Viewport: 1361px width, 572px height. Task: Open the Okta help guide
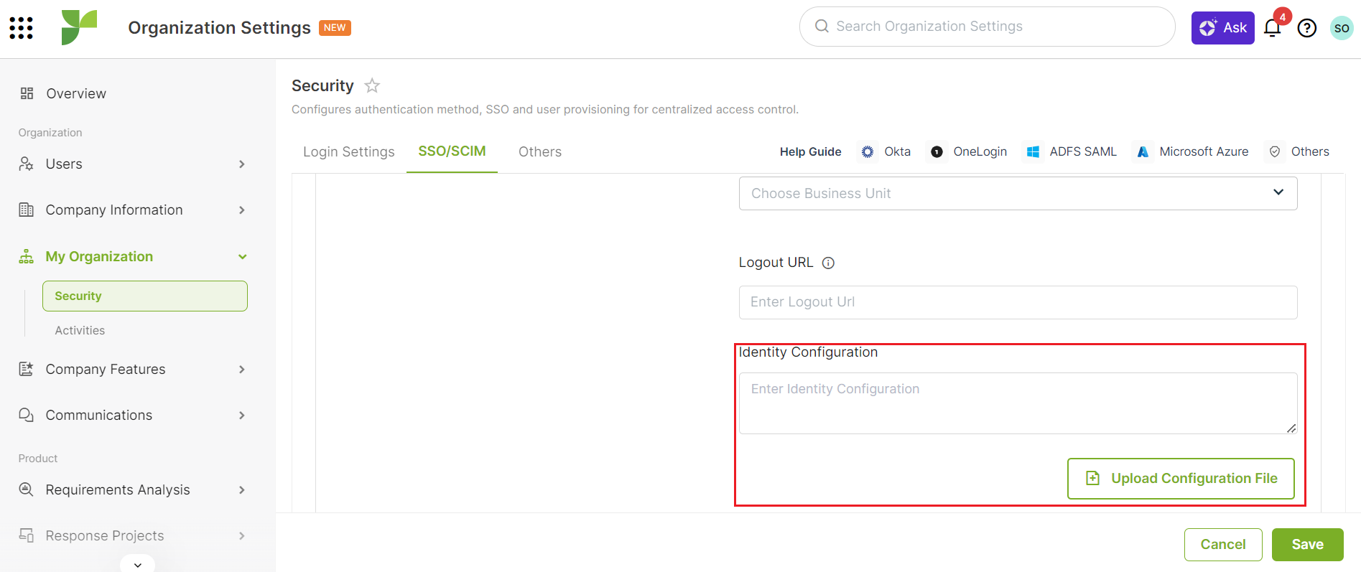[886, 151]
